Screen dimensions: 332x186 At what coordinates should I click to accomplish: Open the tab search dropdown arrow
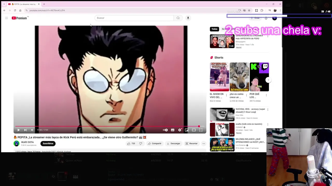[x=4, y=4]
